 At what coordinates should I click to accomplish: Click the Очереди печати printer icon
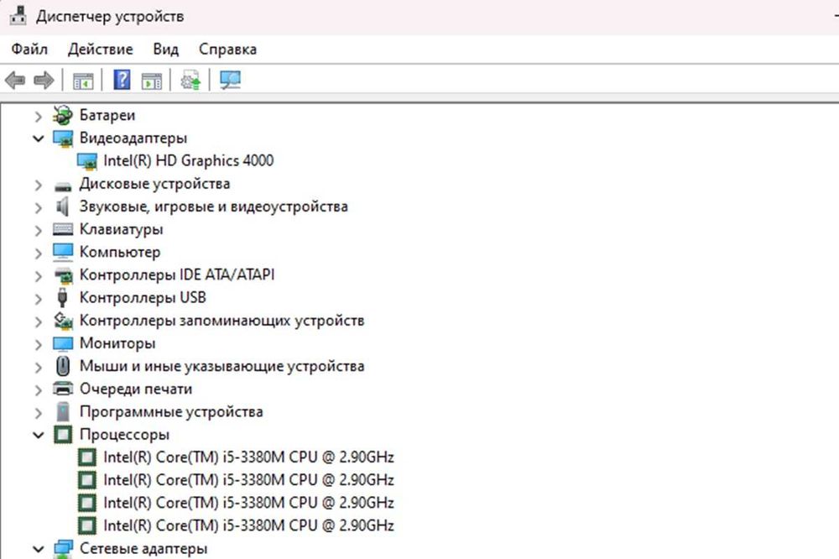click(63, 389)
